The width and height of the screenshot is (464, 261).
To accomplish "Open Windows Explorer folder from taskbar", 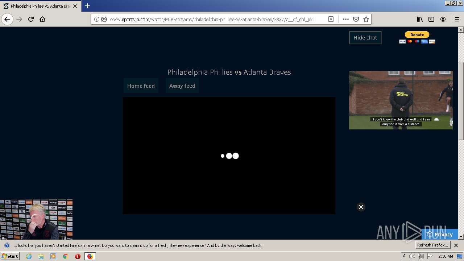I will 41,256.
